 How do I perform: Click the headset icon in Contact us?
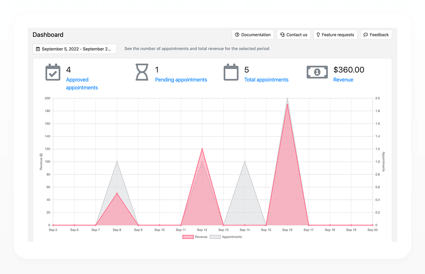(282, 35)
